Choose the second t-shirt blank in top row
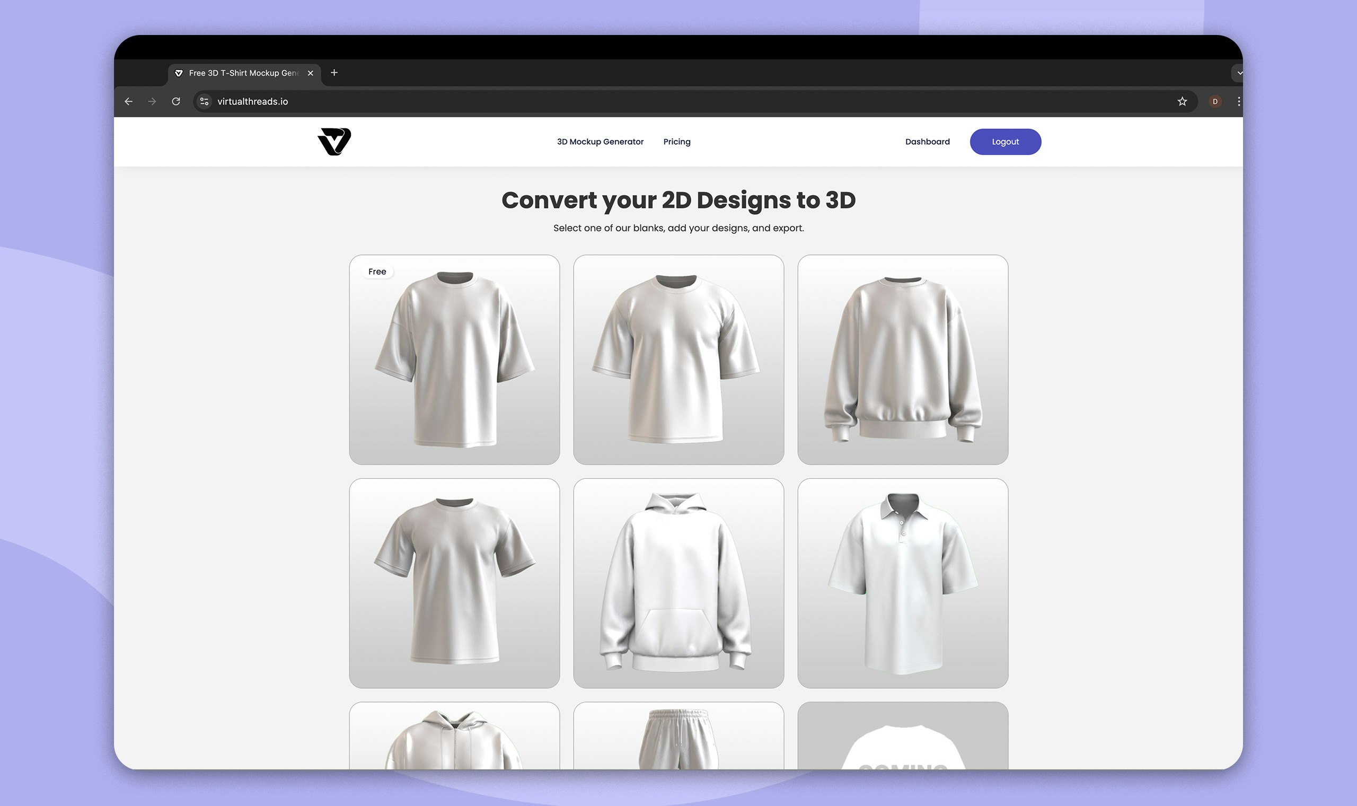1357x806 pixels. (678, 360)
